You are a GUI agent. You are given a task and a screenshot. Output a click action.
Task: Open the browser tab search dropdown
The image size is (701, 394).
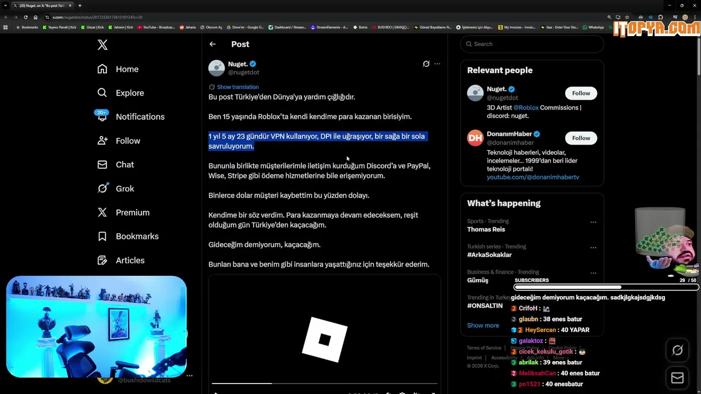(x=5, y=5)
